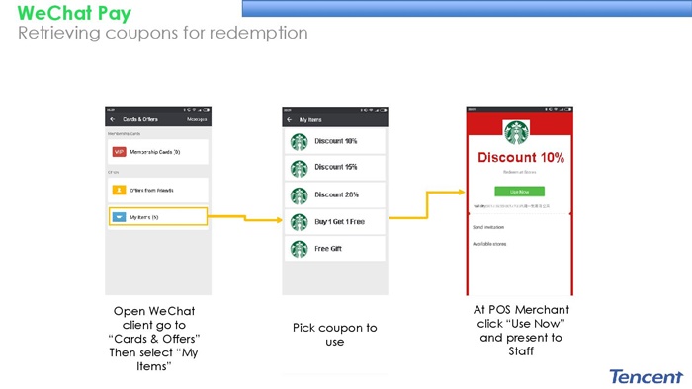Pick the Discount 10% coupon
692x389 pixels.
(x=334, y=141)
